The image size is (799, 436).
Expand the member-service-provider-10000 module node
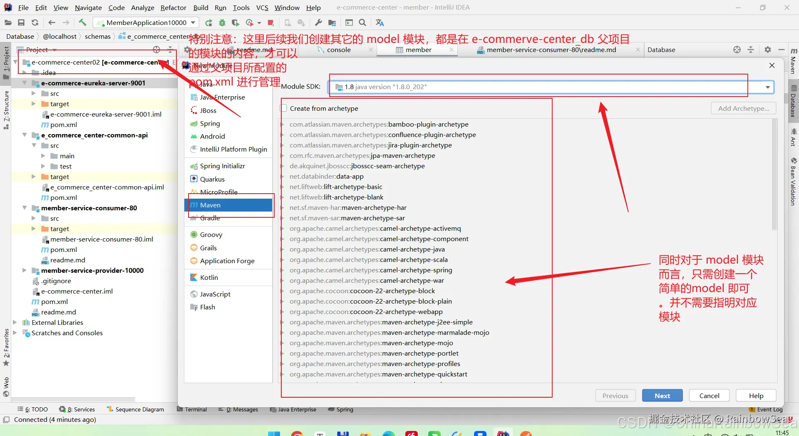pos(25,270)
